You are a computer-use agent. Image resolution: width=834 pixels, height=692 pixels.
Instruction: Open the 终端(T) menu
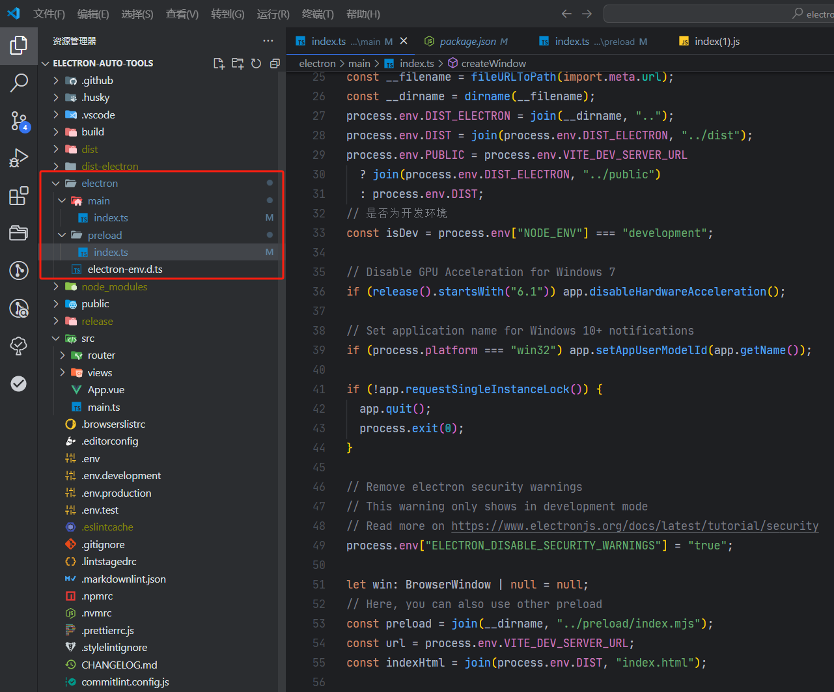(x=318, y=14)
